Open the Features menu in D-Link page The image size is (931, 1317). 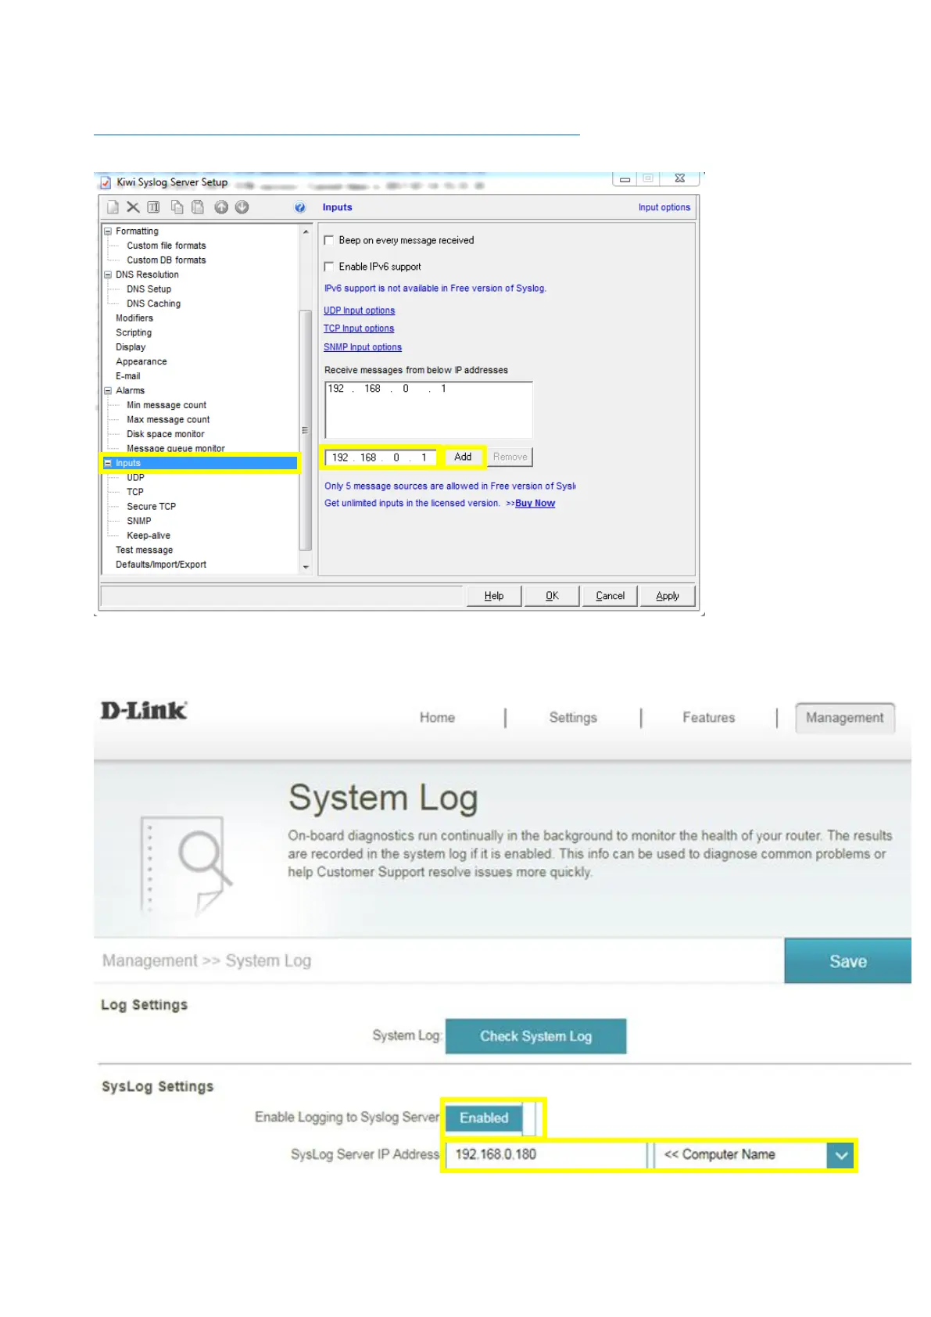[x=709, y=718]
